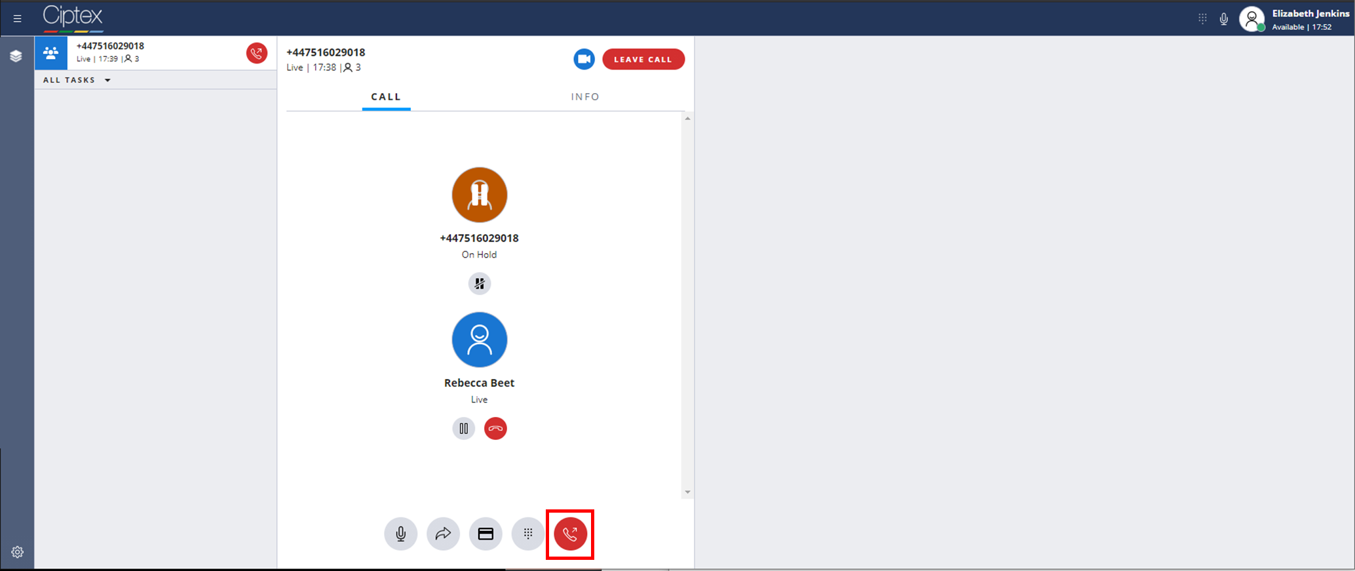Expand the All Tasks filter dropdown

[x=77, y=80]
